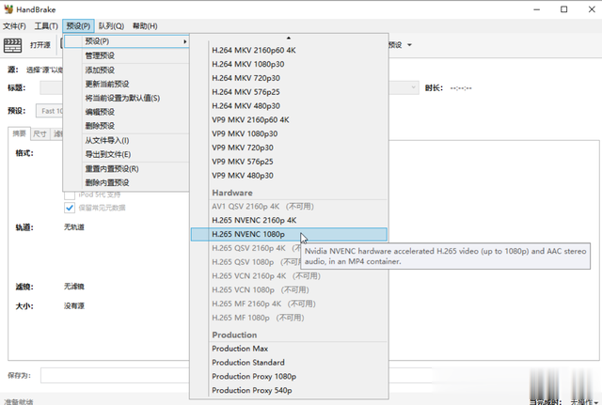The image size is (602, 405).
Task: Open the preset combo box showing Fast
Action: point(50,111)
